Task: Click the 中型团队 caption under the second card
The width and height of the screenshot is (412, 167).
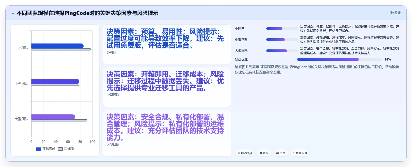Action: (x=113, y=95)
